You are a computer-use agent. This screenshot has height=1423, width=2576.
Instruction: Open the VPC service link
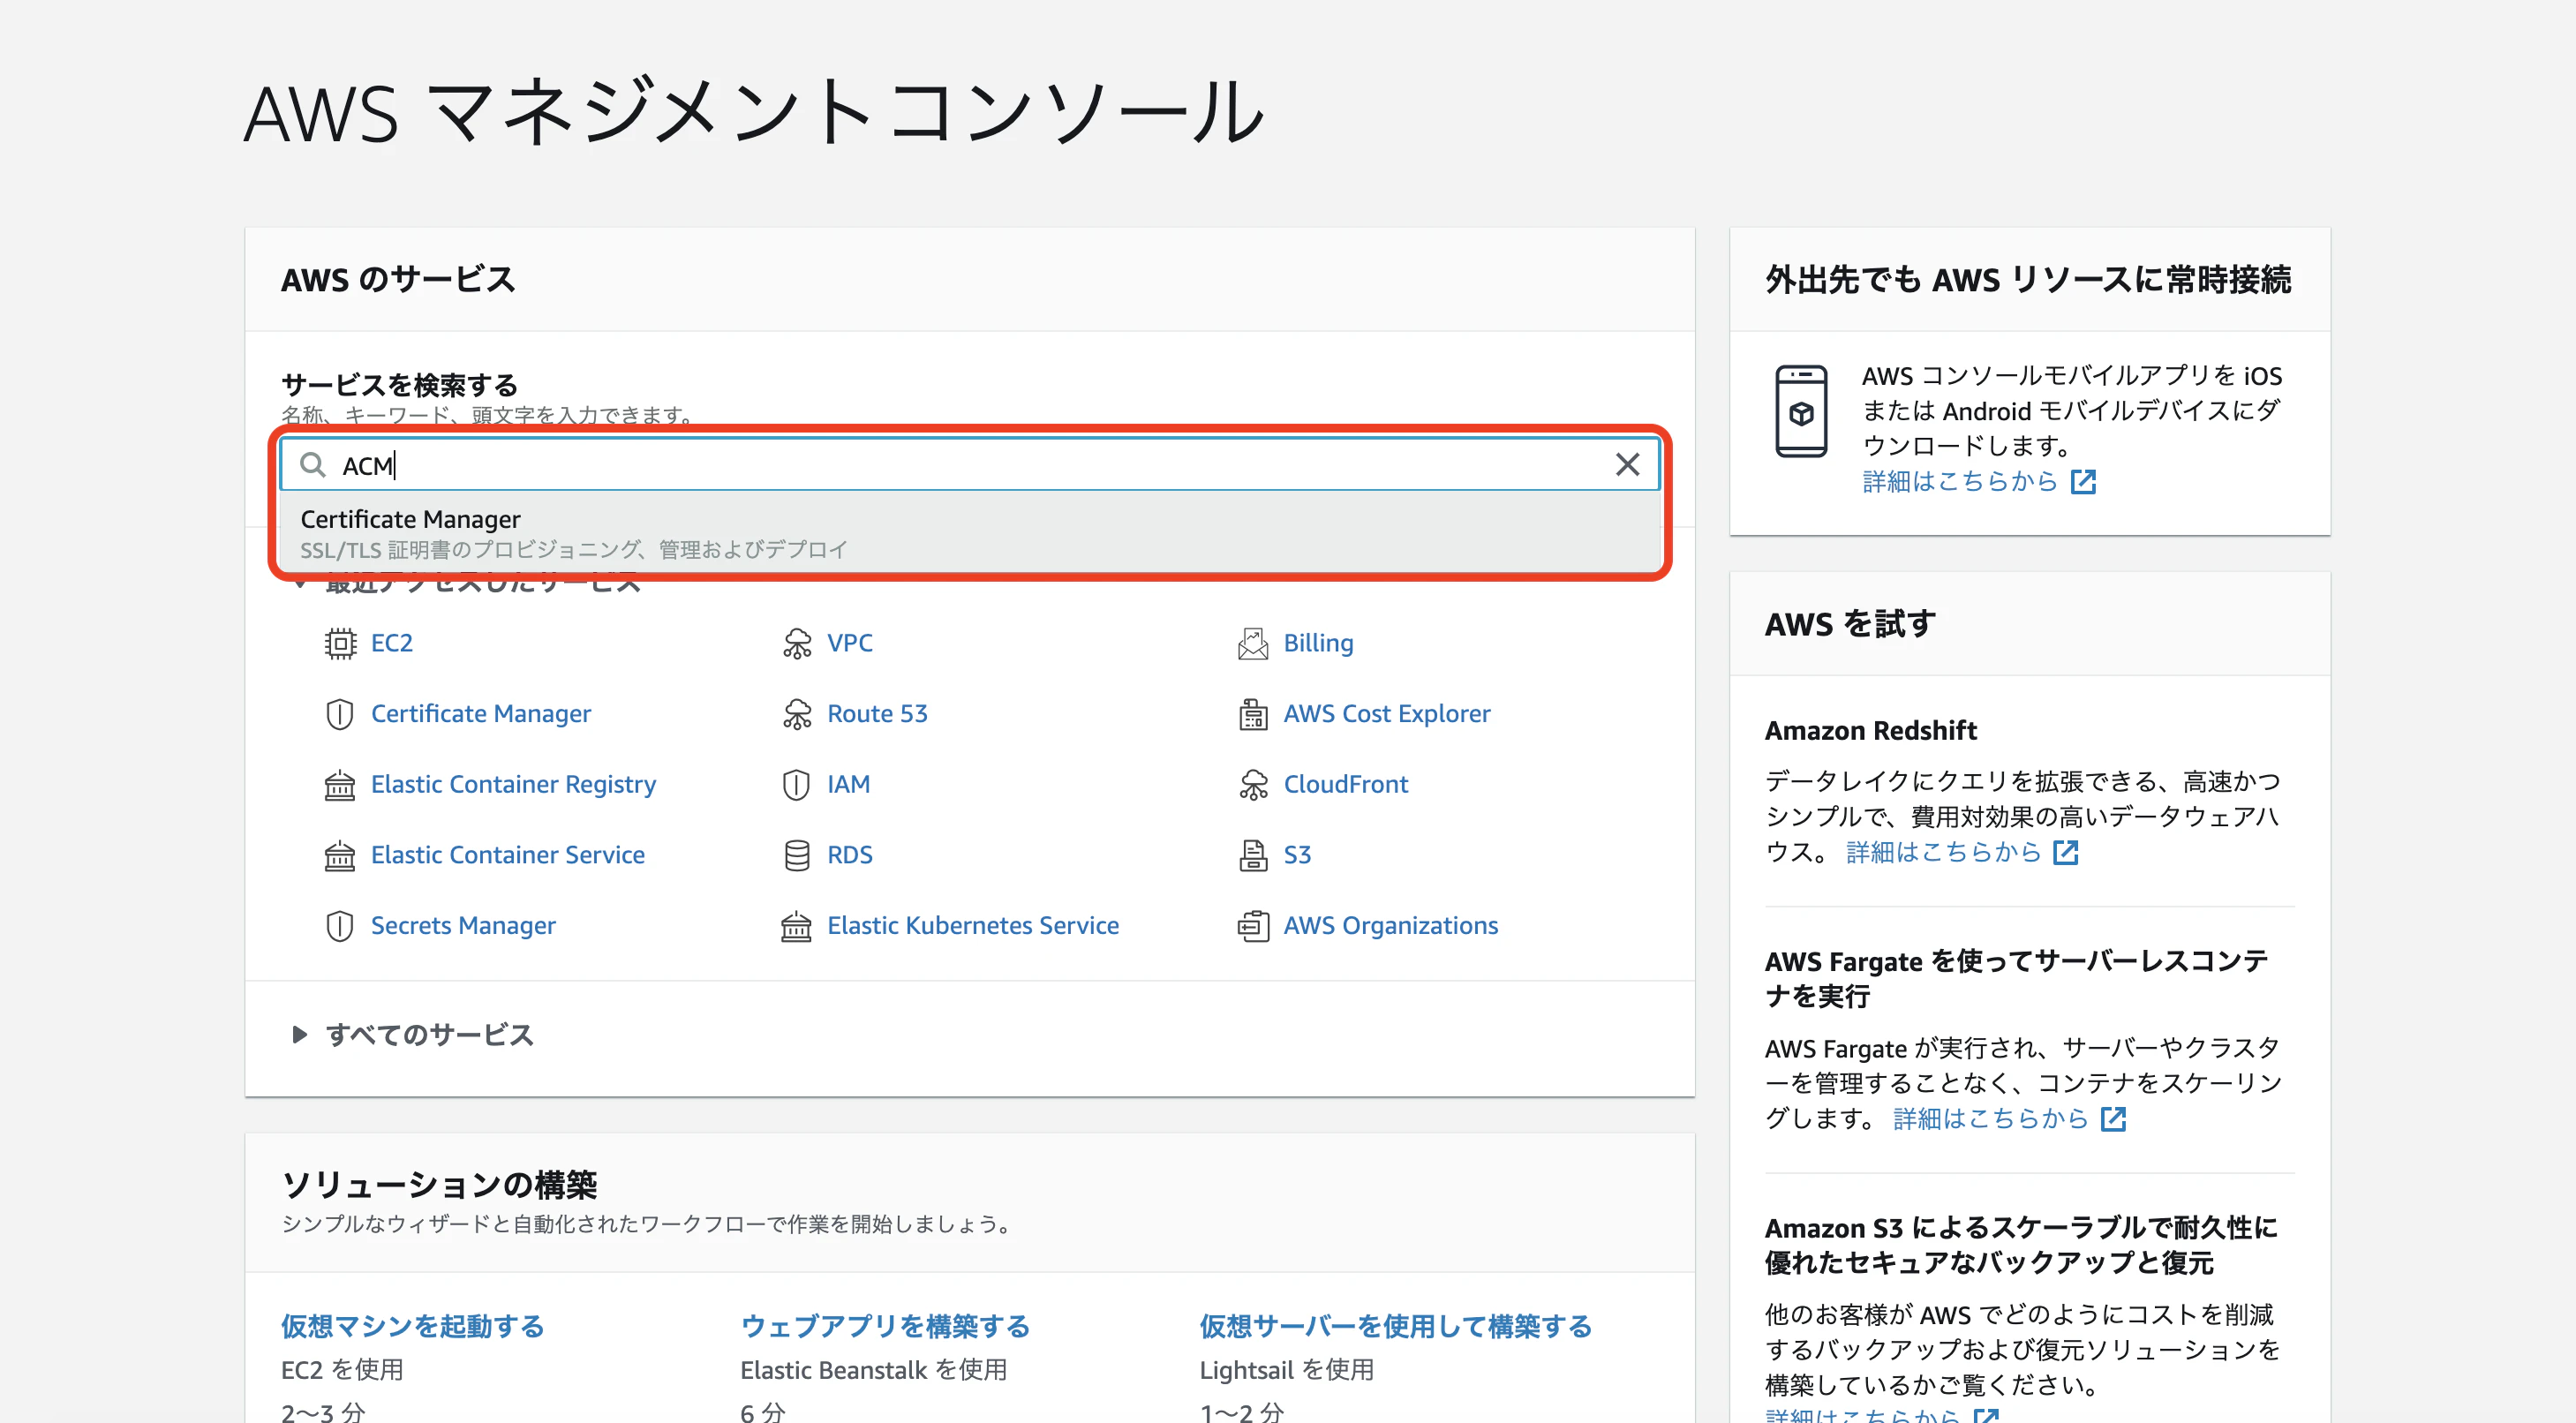(849, 643)
